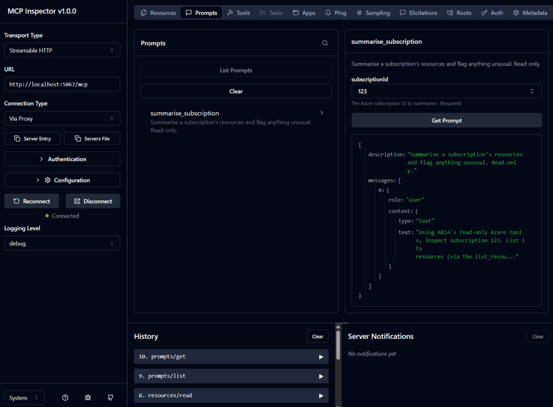Open the Transport Type dropdown
The width and height of the screenshot is (553, 407).
[62, 50]
